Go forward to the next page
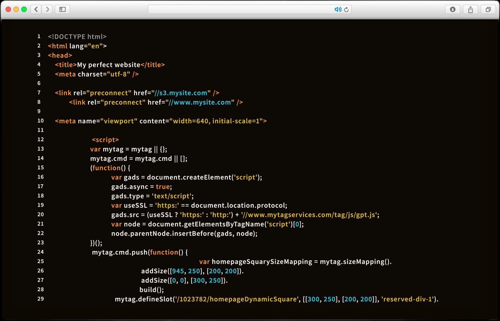Screen dimensions: 500x321 47,9
